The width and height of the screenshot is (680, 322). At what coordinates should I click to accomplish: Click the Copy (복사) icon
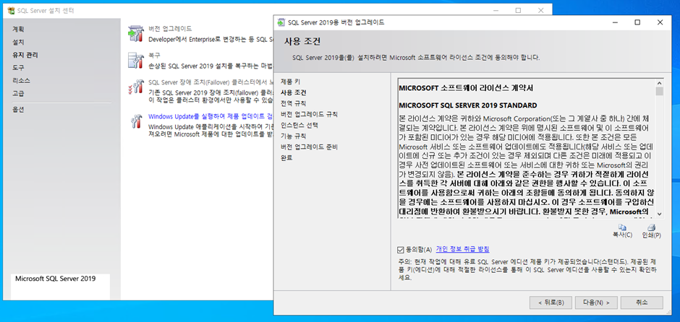[622, 227]
